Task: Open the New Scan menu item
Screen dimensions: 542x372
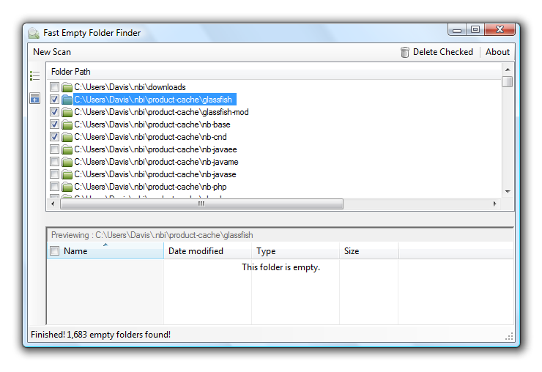Action: (52, 52)
